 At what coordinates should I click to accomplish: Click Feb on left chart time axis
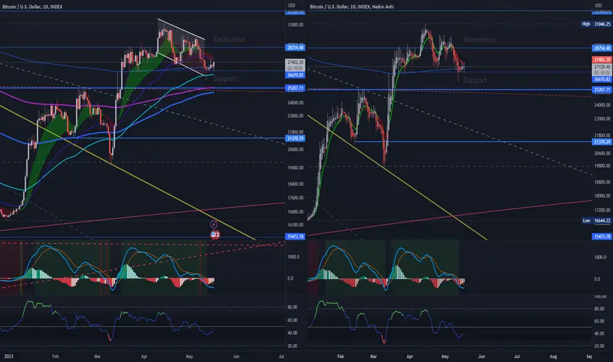[x=55, y=356]
